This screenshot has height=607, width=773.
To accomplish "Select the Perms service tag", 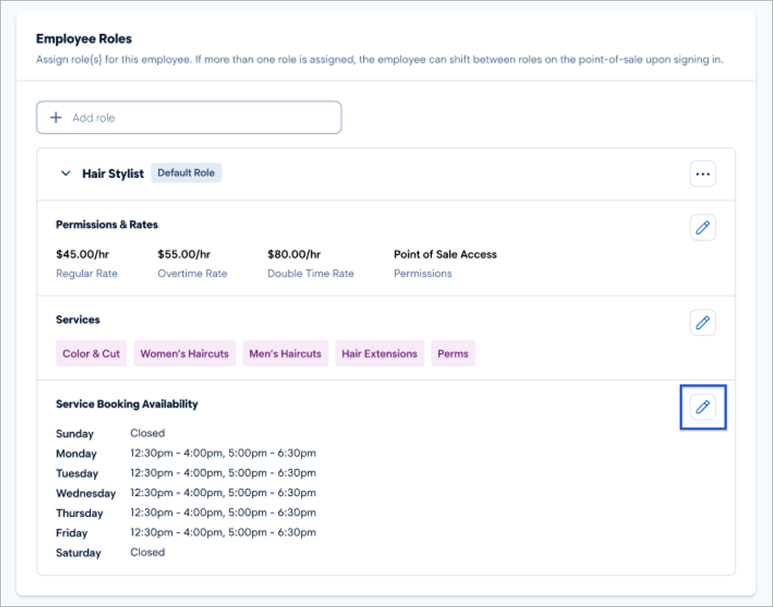I will point(453,353).
